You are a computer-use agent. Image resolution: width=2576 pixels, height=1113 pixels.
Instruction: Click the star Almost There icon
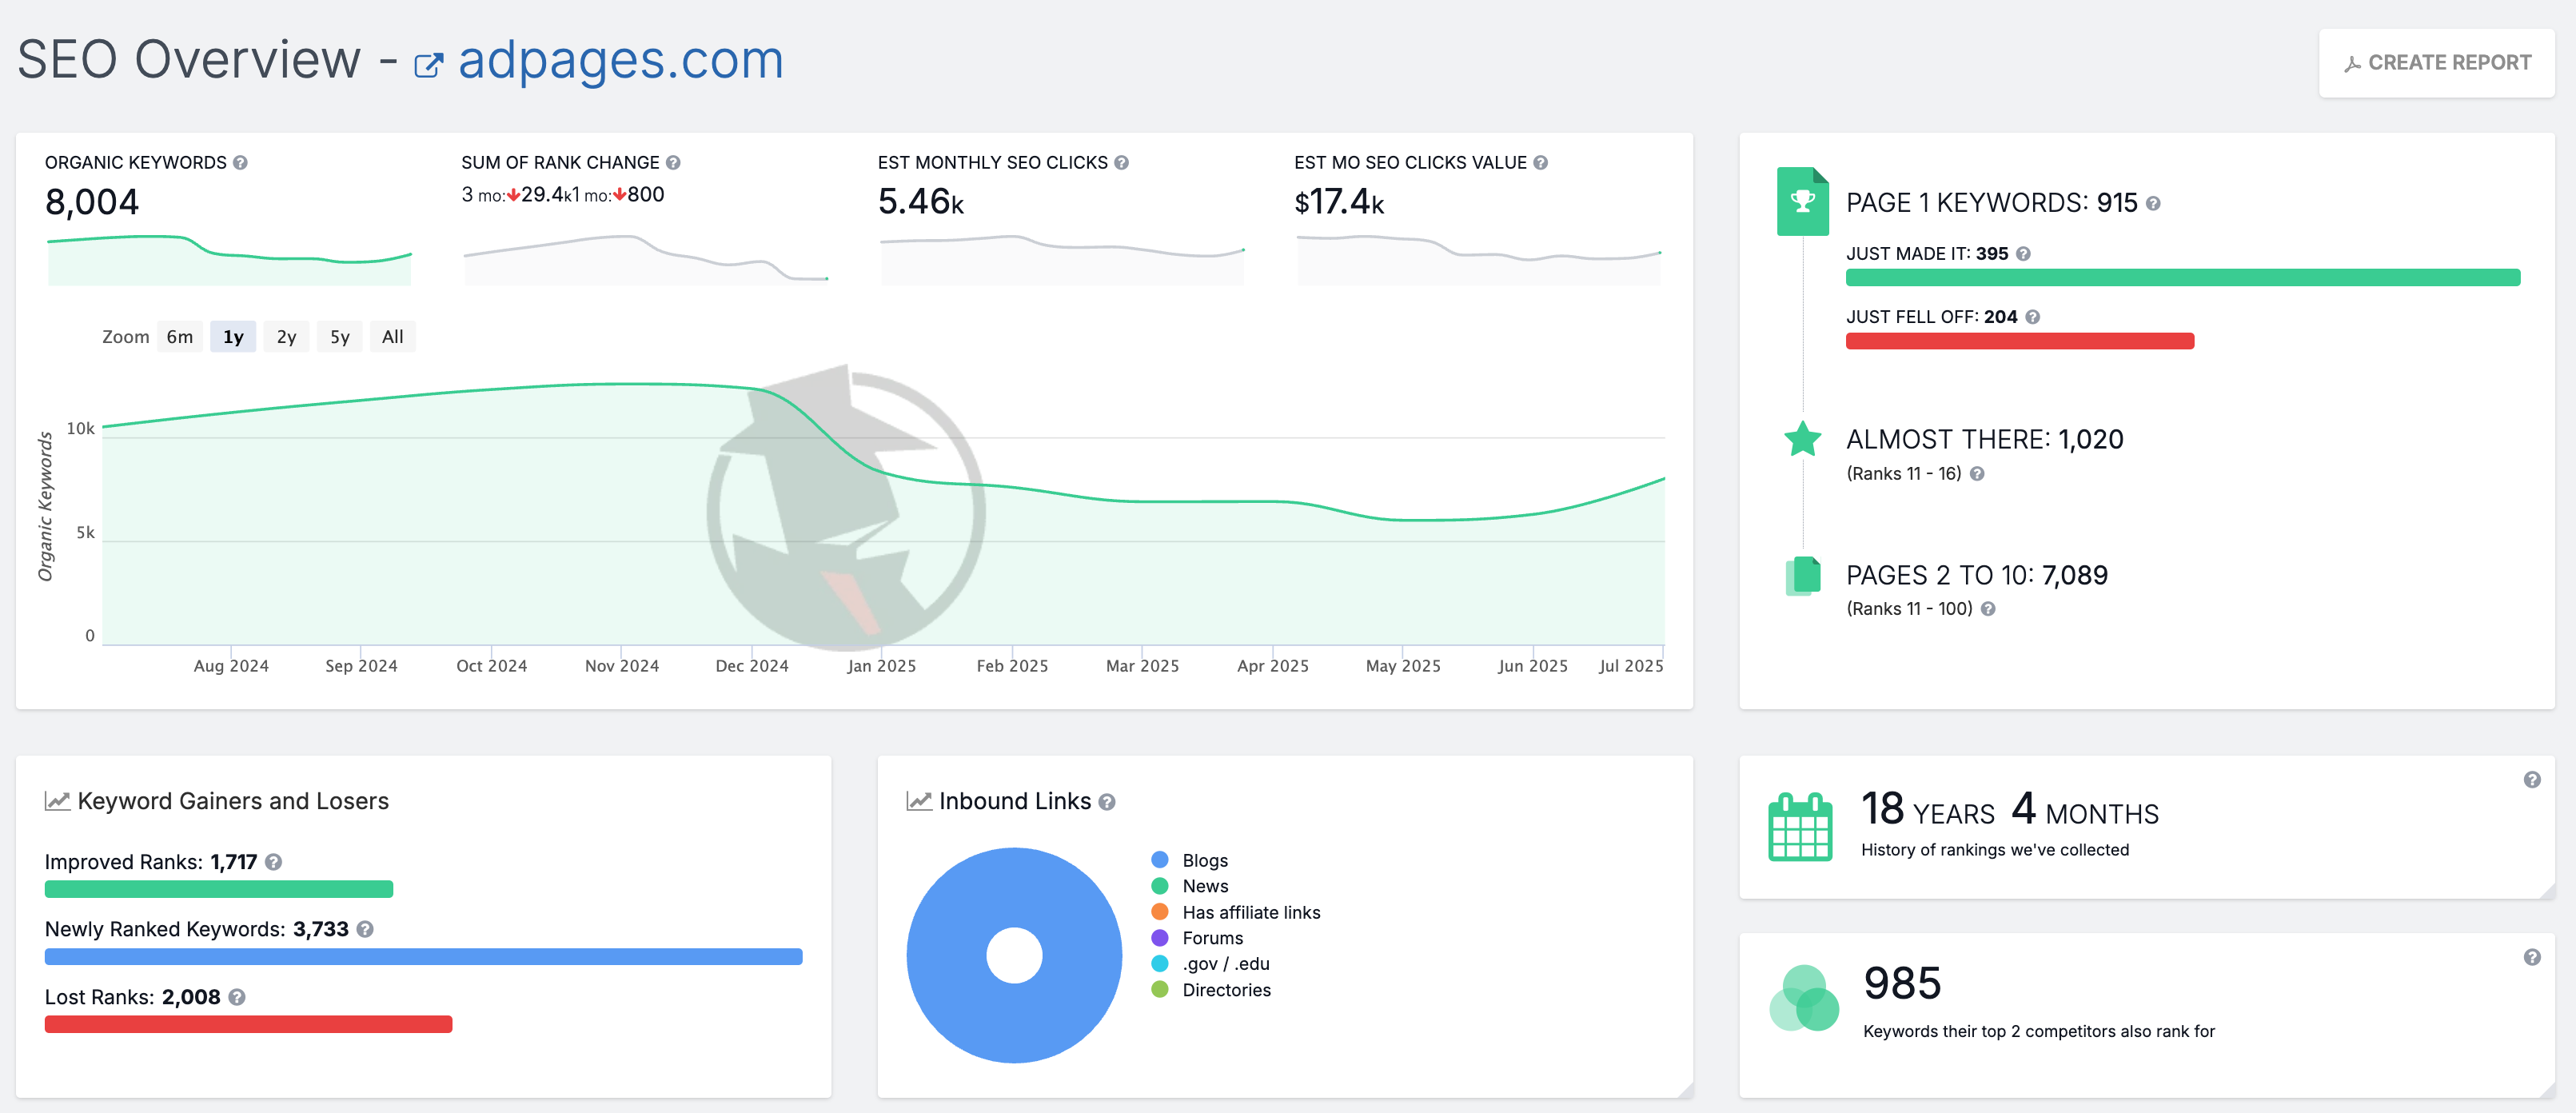click(1802, 439)
